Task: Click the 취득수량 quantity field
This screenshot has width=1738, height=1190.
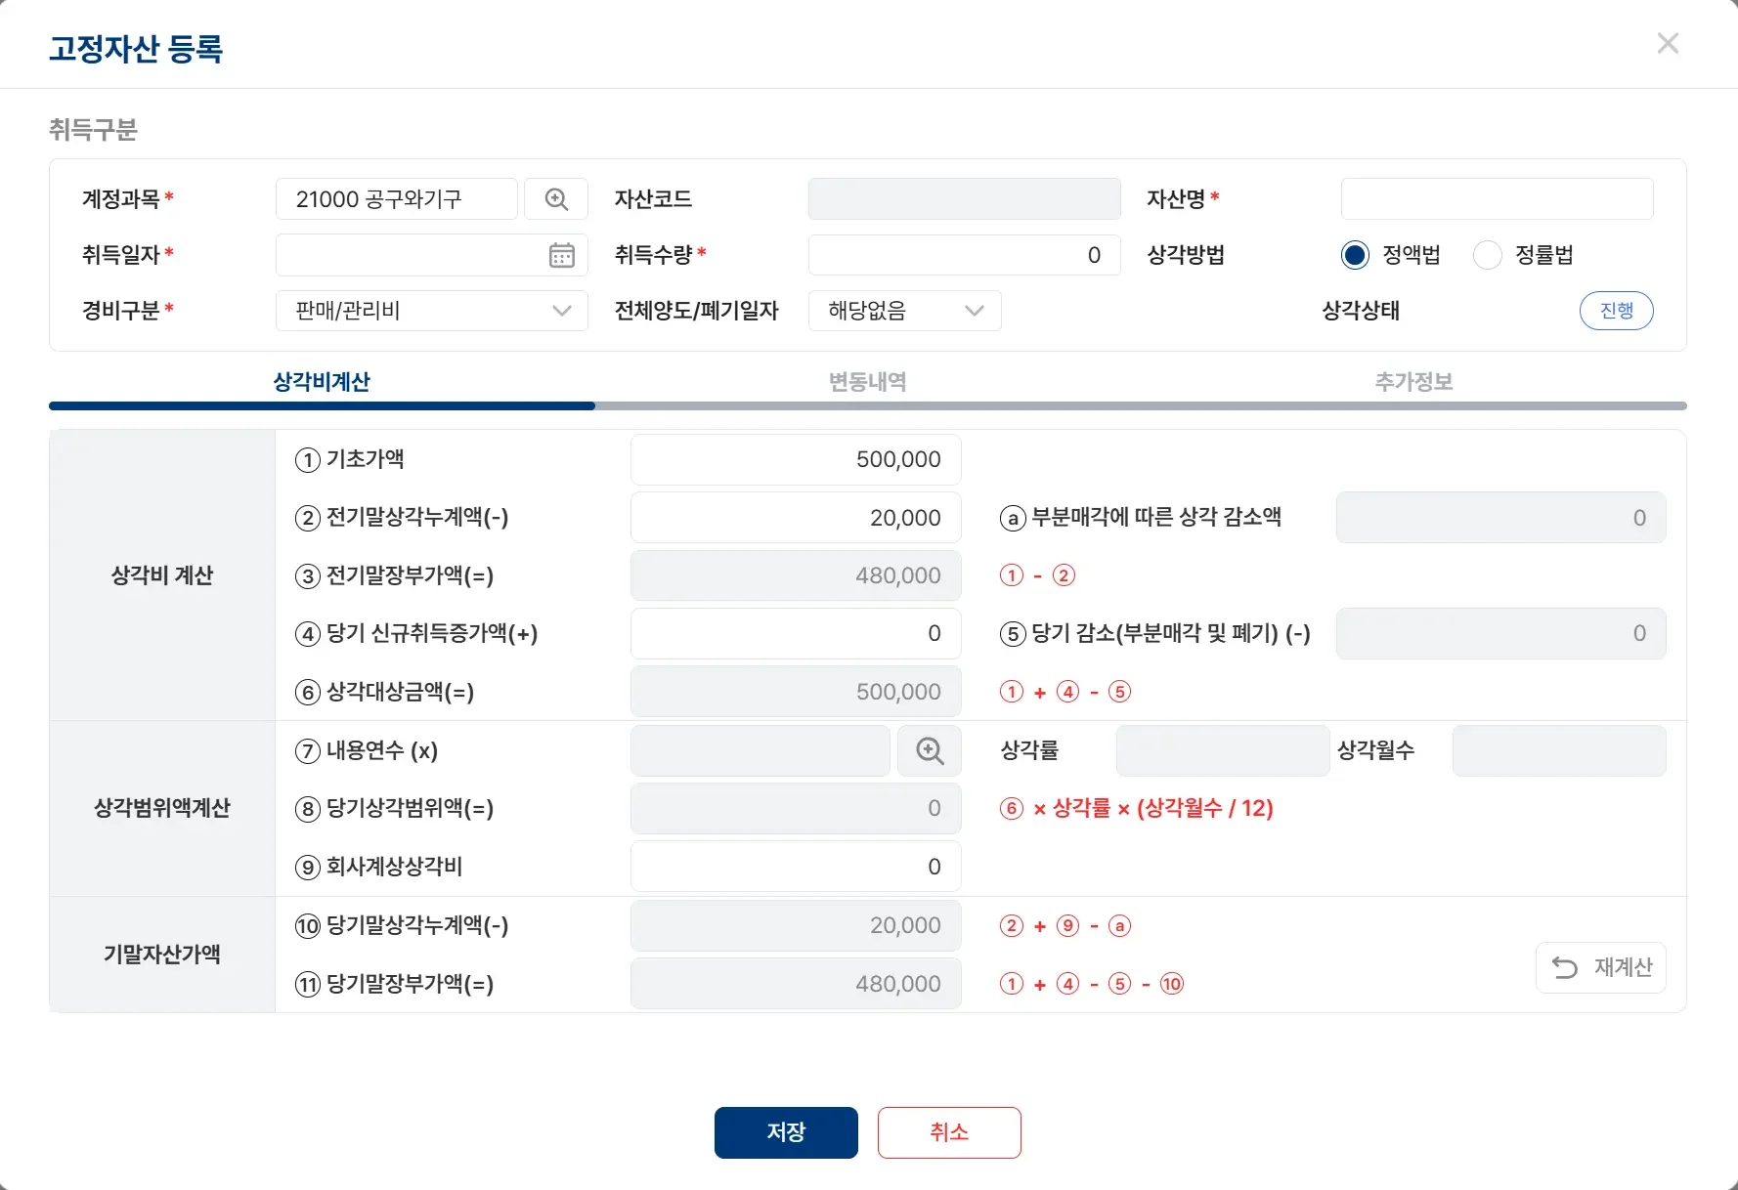Action: pyautogui.click(x=964, y=255)
